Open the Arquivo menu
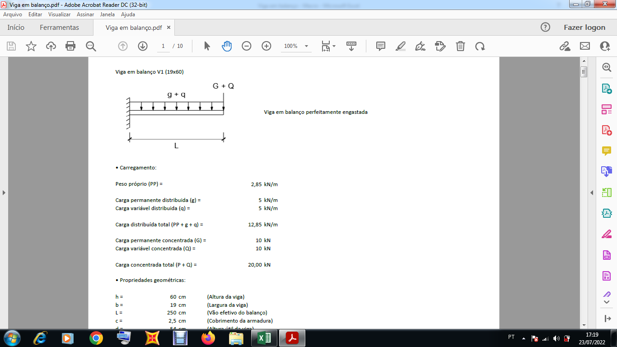Image resolution: width=617 pixels, height=347 pixels. click(13, 14)
